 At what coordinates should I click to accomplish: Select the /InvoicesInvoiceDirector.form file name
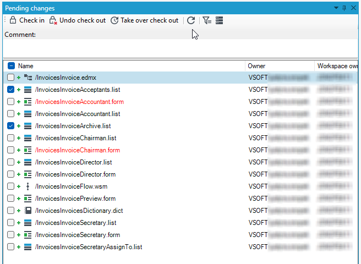(x=75, y=174)
